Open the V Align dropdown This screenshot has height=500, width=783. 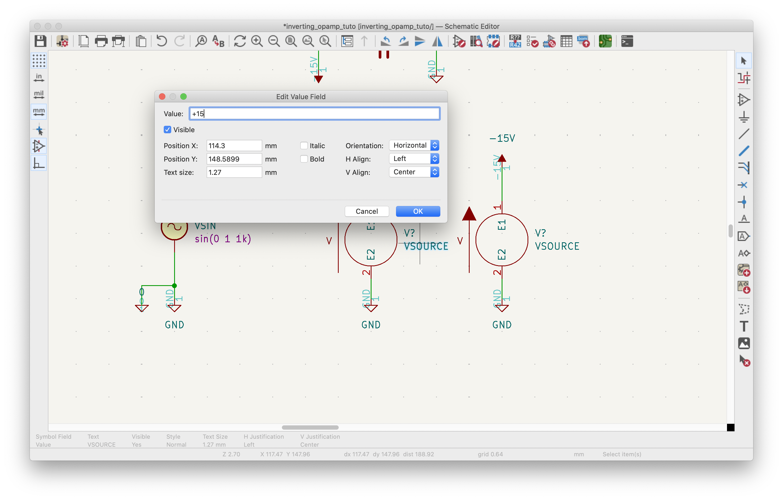click(414, 172)
